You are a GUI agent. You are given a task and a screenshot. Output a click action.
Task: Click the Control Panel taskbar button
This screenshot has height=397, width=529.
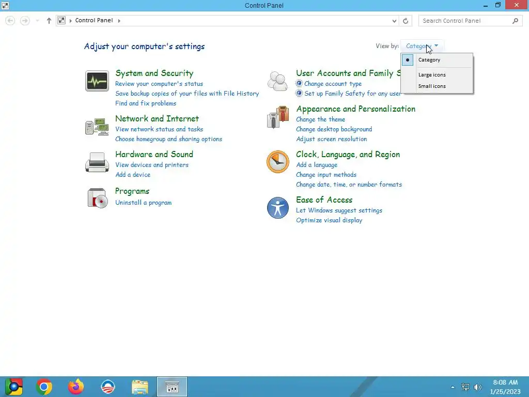(x=172, y=387)
